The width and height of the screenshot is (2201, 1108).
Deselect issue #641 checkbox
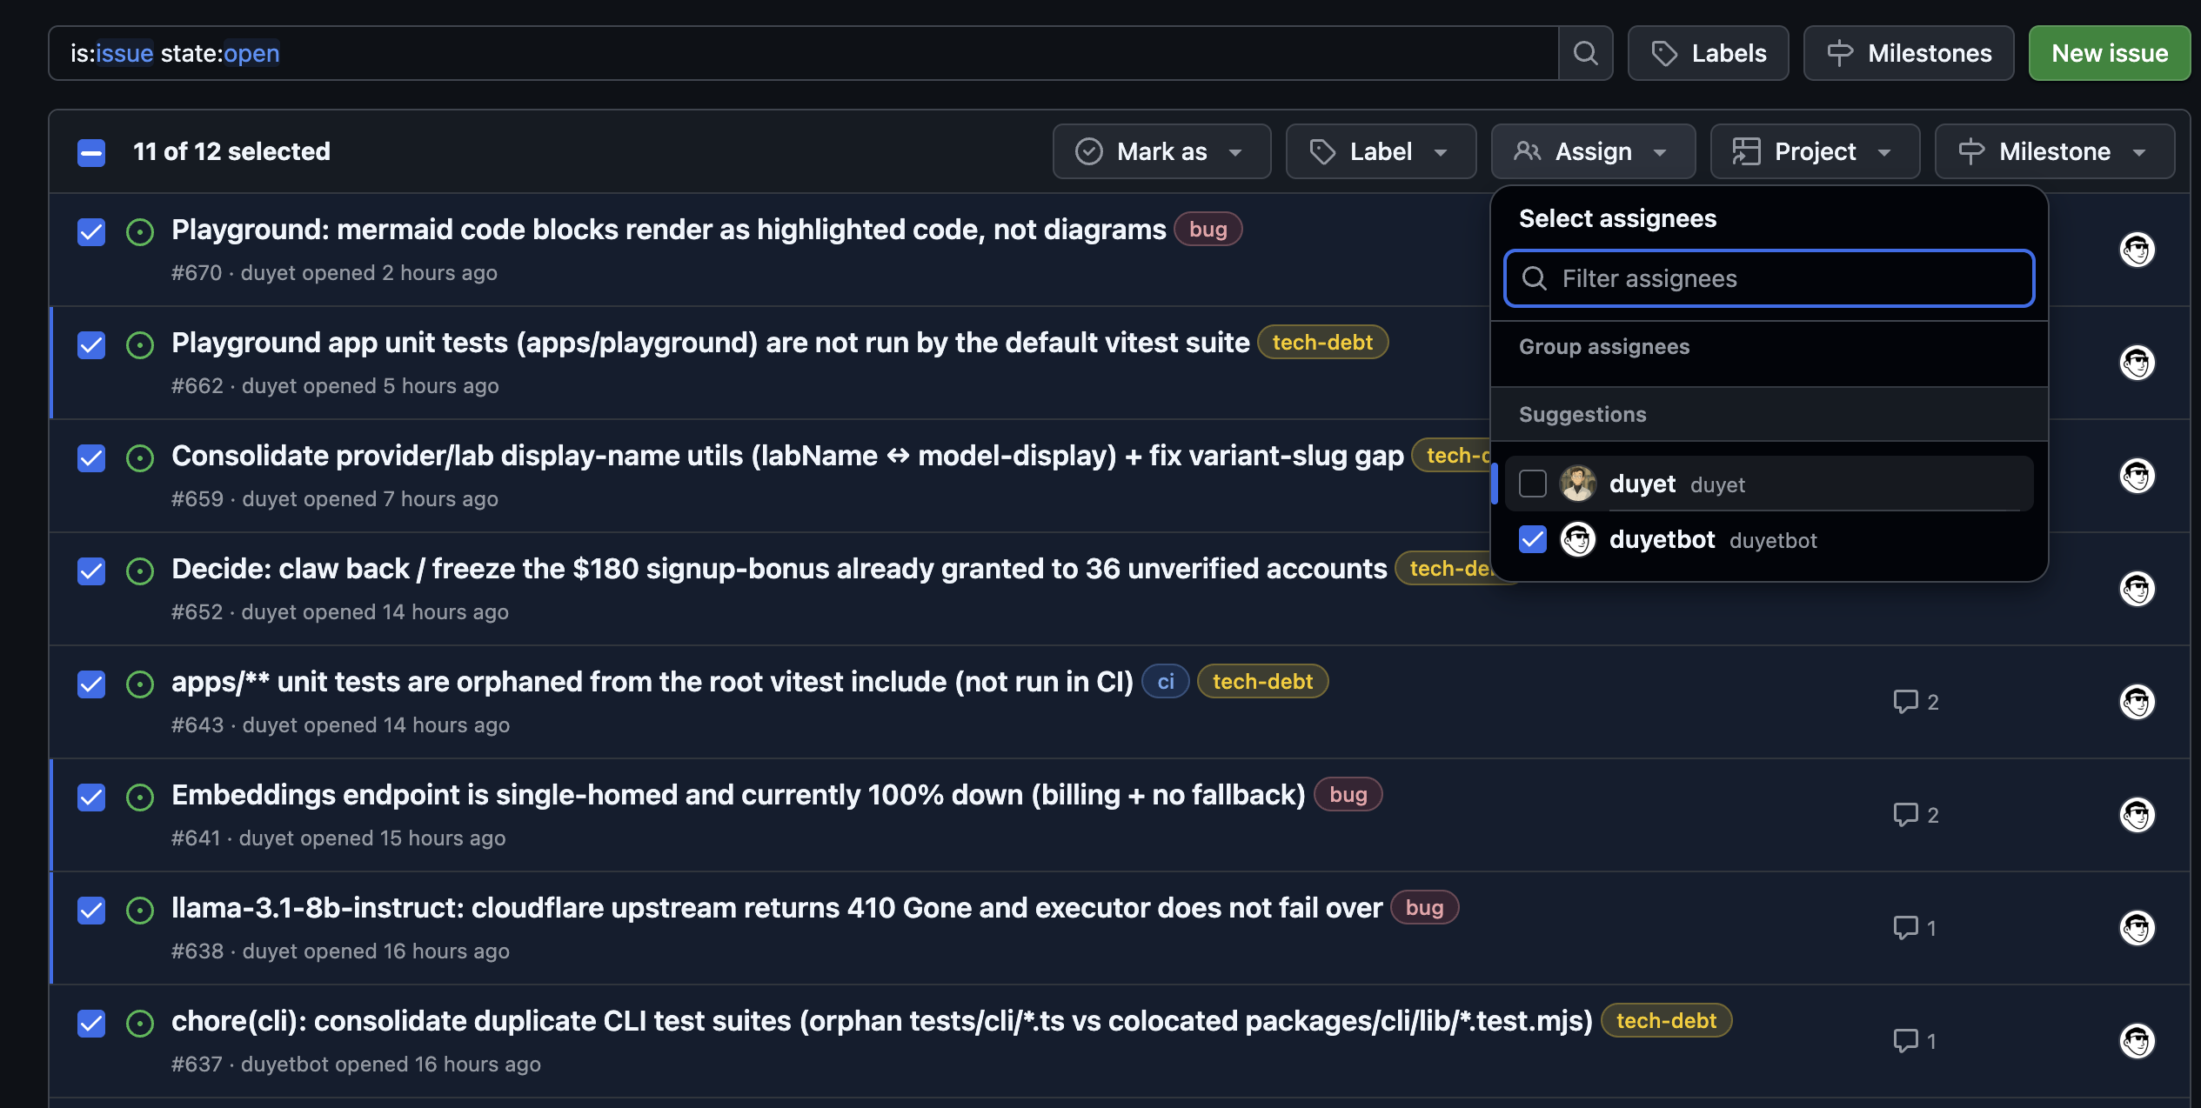point(91,798)
